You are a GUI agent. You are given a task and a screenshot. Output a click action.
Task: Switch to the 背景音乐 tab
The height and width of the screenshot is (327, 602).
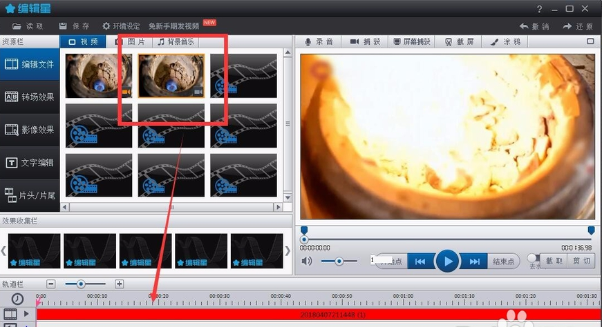pyautogui.click(x=178, y=41)
